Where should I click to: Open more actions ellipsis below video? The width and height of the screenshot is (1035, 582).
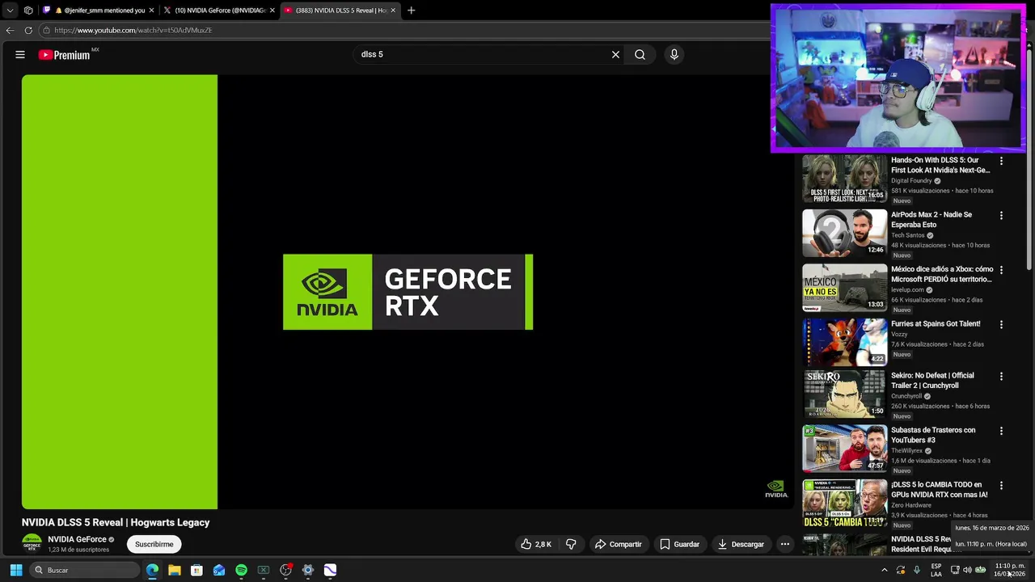click(784, 544)
